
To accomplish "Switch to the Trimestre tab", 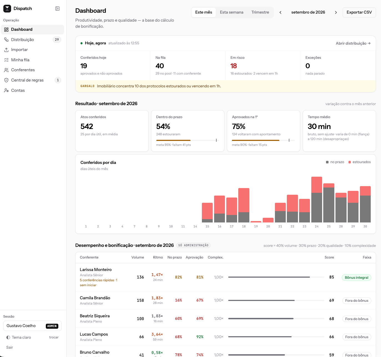I will click(260, 12).
